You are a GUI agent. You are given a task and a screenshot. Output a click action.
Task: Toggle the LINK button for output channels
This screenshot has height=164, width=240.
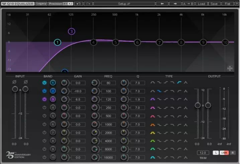click(x=224, y=153)
